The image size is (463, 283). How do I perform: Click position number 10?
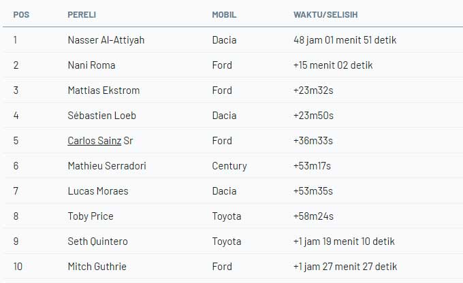(18, 267)
